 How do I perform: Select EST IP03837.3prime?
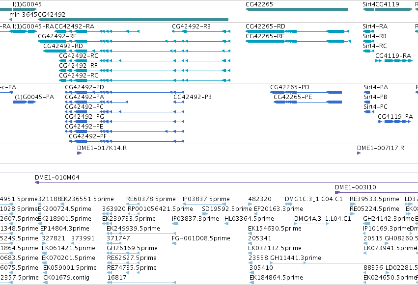(x=175, y=224)
